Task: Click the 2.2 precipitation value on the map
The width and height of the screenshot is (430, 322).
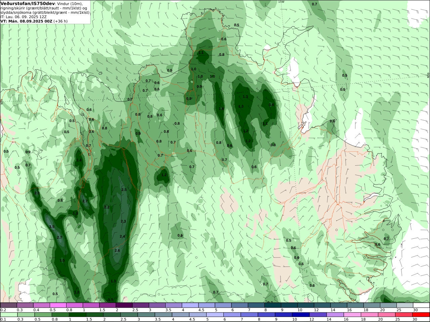Action: (107, 207)
